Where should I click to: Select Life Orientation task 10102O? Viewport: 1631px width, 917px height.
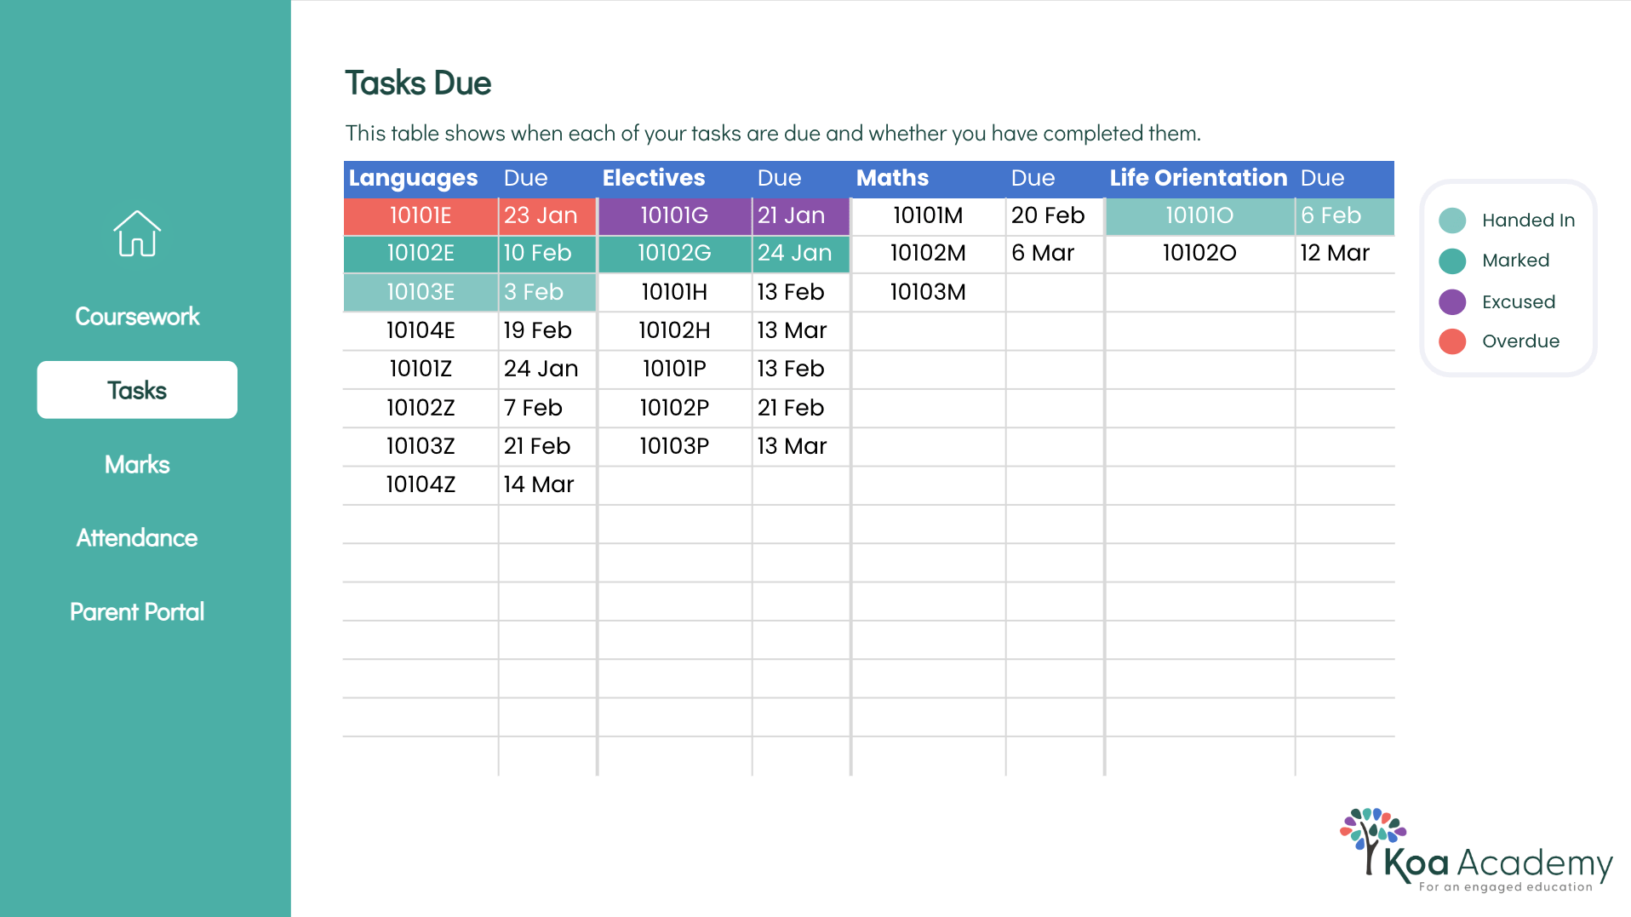[x=1199, y=254]
